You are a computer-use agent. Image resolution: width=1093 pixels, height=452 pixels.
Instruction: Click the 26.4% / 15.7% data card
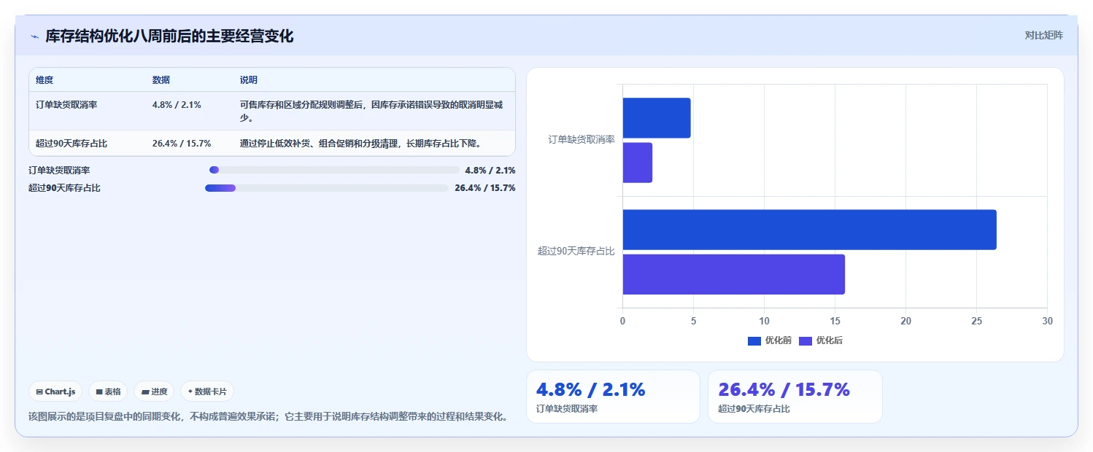pos(795,397)
